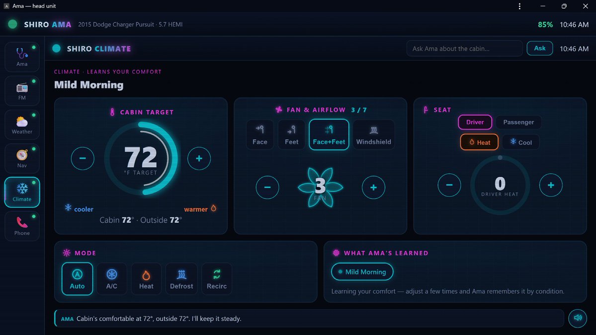Click the Ask button
The height and width of the screenshot is (335, 596).
click(x=539, y=48)
